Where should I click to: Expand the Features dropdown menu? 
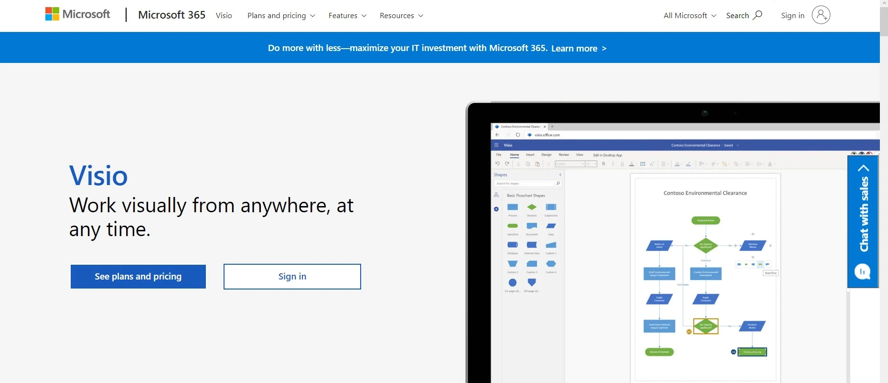(x=347, y=15)
